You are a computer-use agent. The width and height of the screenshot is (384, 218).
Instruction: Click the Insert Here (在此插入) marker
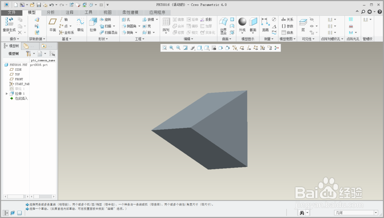click(x=19, y=98)
